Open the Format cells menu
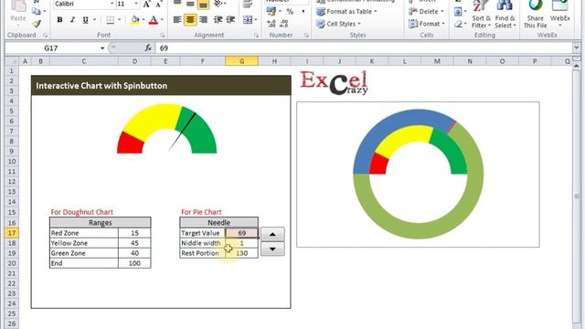Screen dimensions: 585x329 (427, 24)
